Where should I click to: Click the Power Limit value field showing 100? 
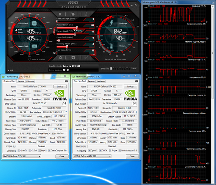pos(92,25)
